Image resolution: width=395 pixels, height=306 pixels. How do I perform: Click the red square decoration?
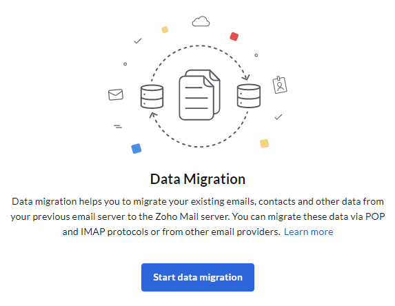234,37
